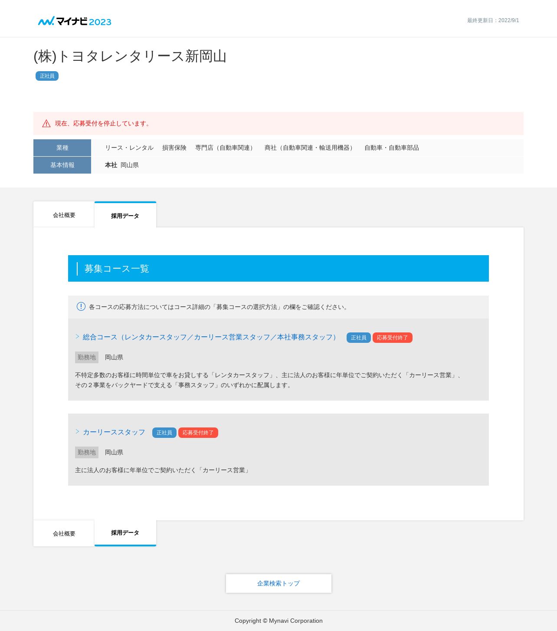Click 自動車・自動車部品 industry text

[x=392, y=148]
